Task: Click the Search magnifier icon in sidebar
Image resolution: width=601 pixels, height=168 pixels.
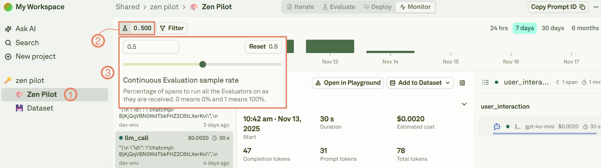Action: pos(8,43)
